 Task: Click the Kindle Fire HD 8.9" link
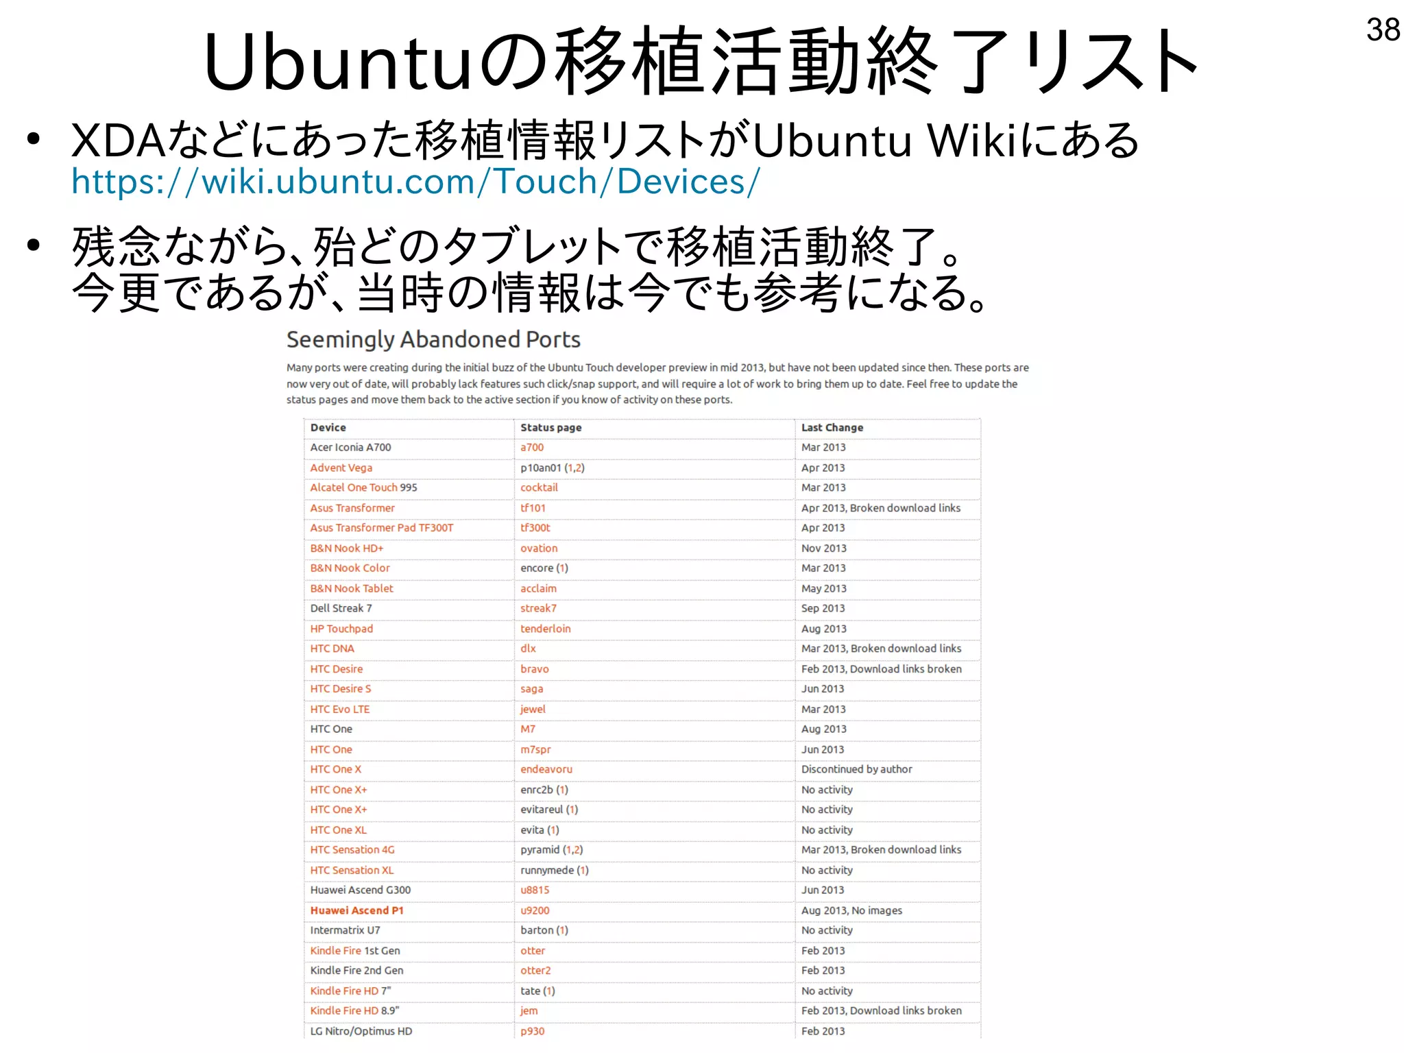(344, 1011)
